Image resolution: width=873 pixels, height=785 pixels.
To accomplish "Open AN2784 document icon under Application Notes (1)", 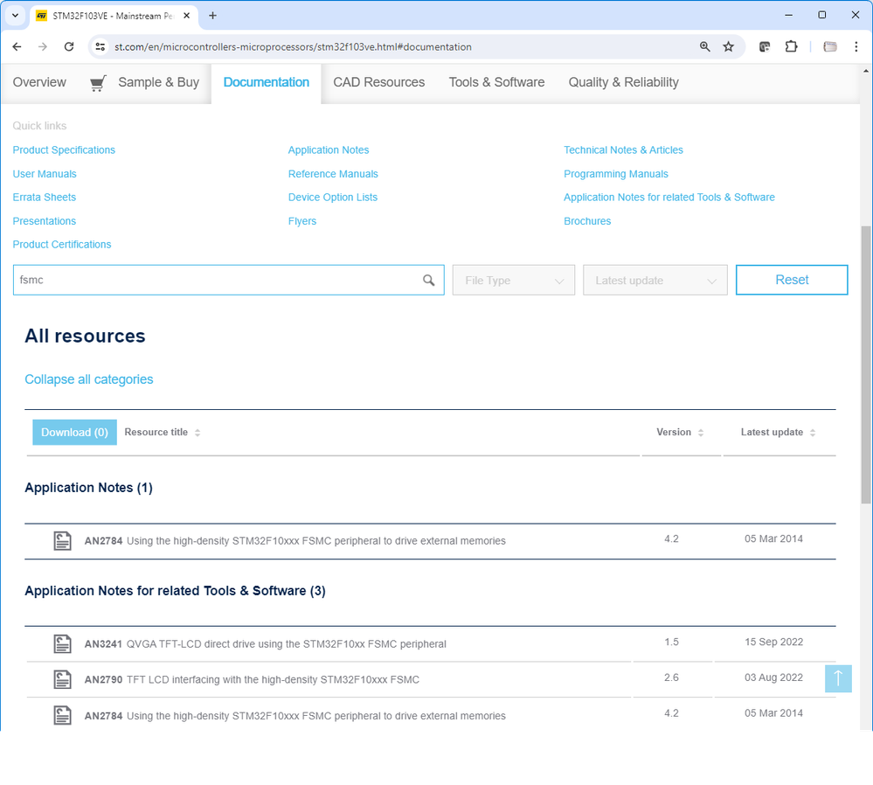I will [x=62, y=540].
